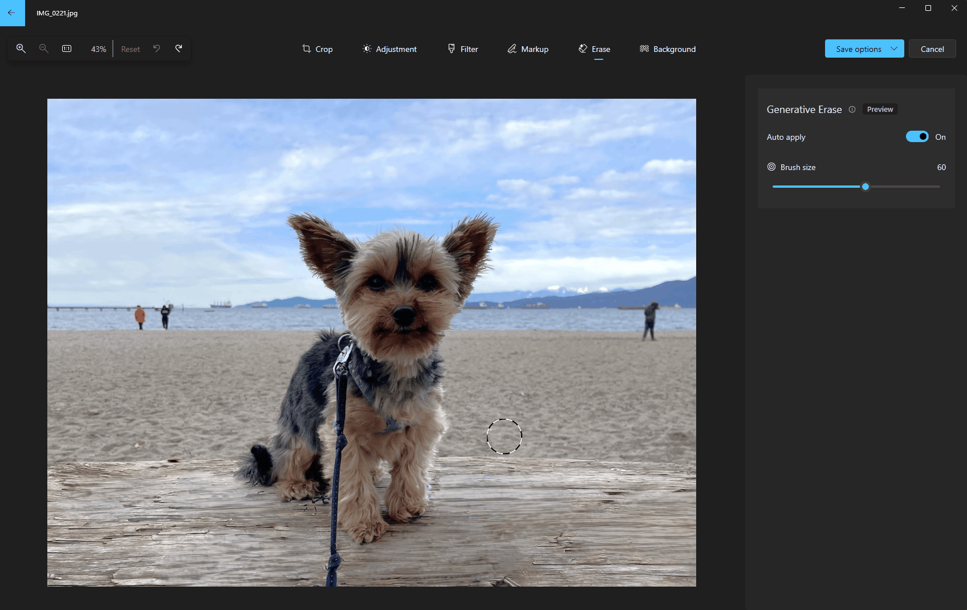
Task: Redo the last edit
Action: point(178,49)
